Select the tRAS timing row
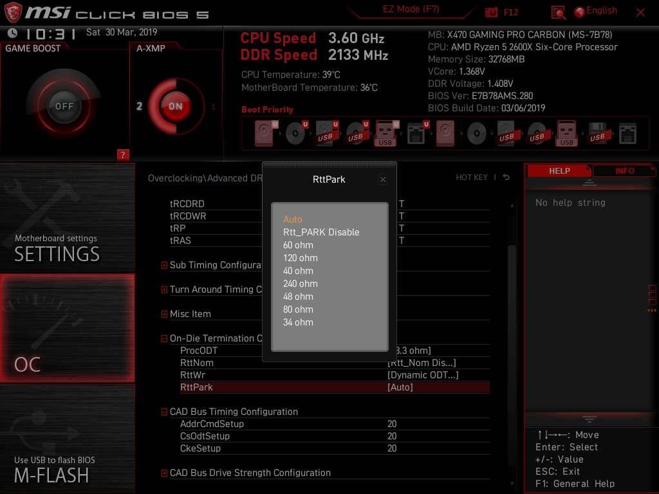This screenshot has height=494, width=659. pos(329,241)
